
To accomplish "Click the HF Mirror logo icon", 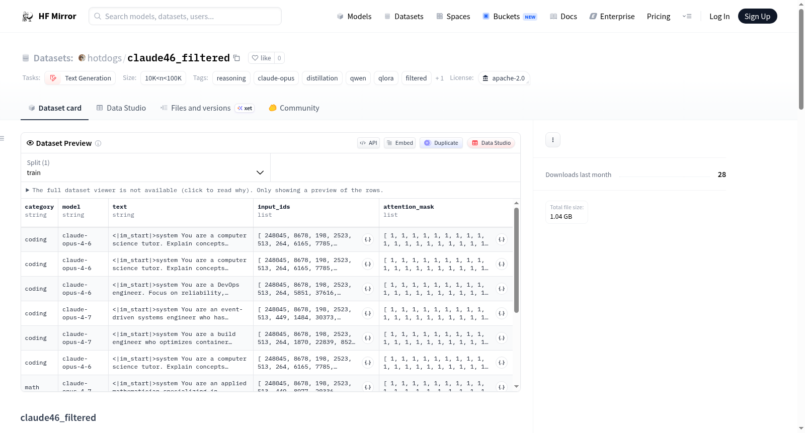I will [x=28, y=17].
